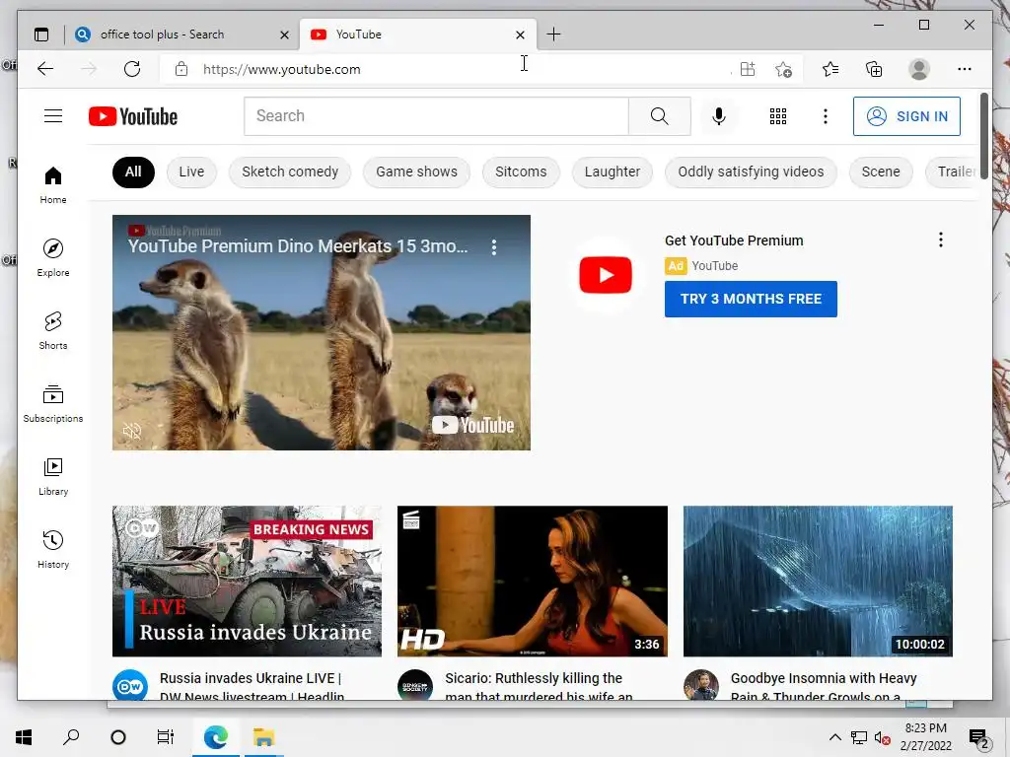This screenshot has width=1010, height=757.
Task: Focus the YouTube search box
Action: pyautogui.click(x=436, y=116)
